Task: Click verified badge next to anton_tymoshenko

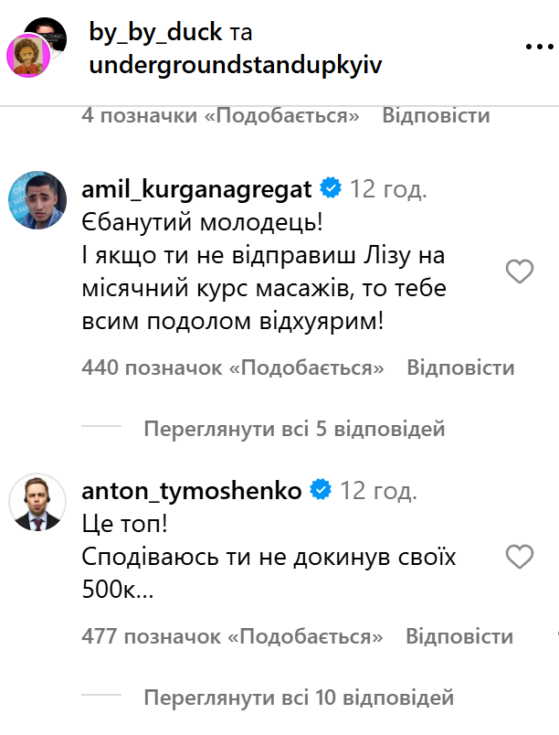Action: click(x=320, y=491)
